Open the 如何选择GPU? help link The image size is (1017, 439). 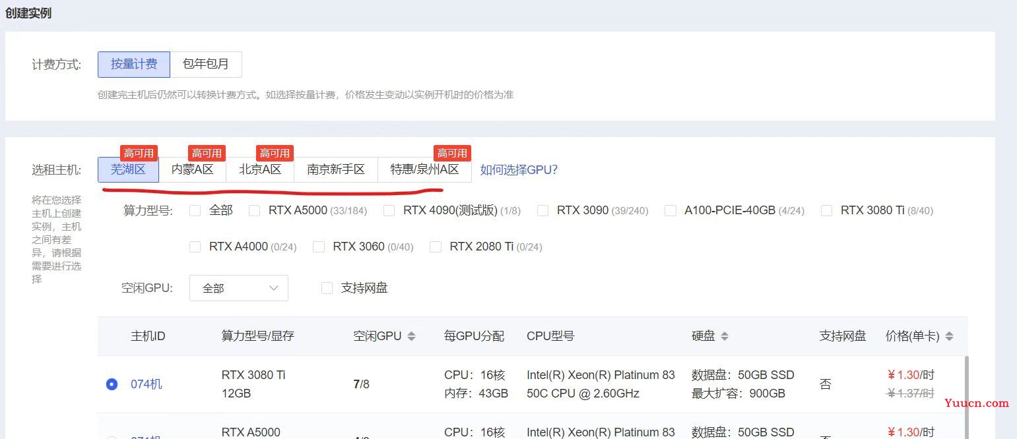click(x=519, y=170)
